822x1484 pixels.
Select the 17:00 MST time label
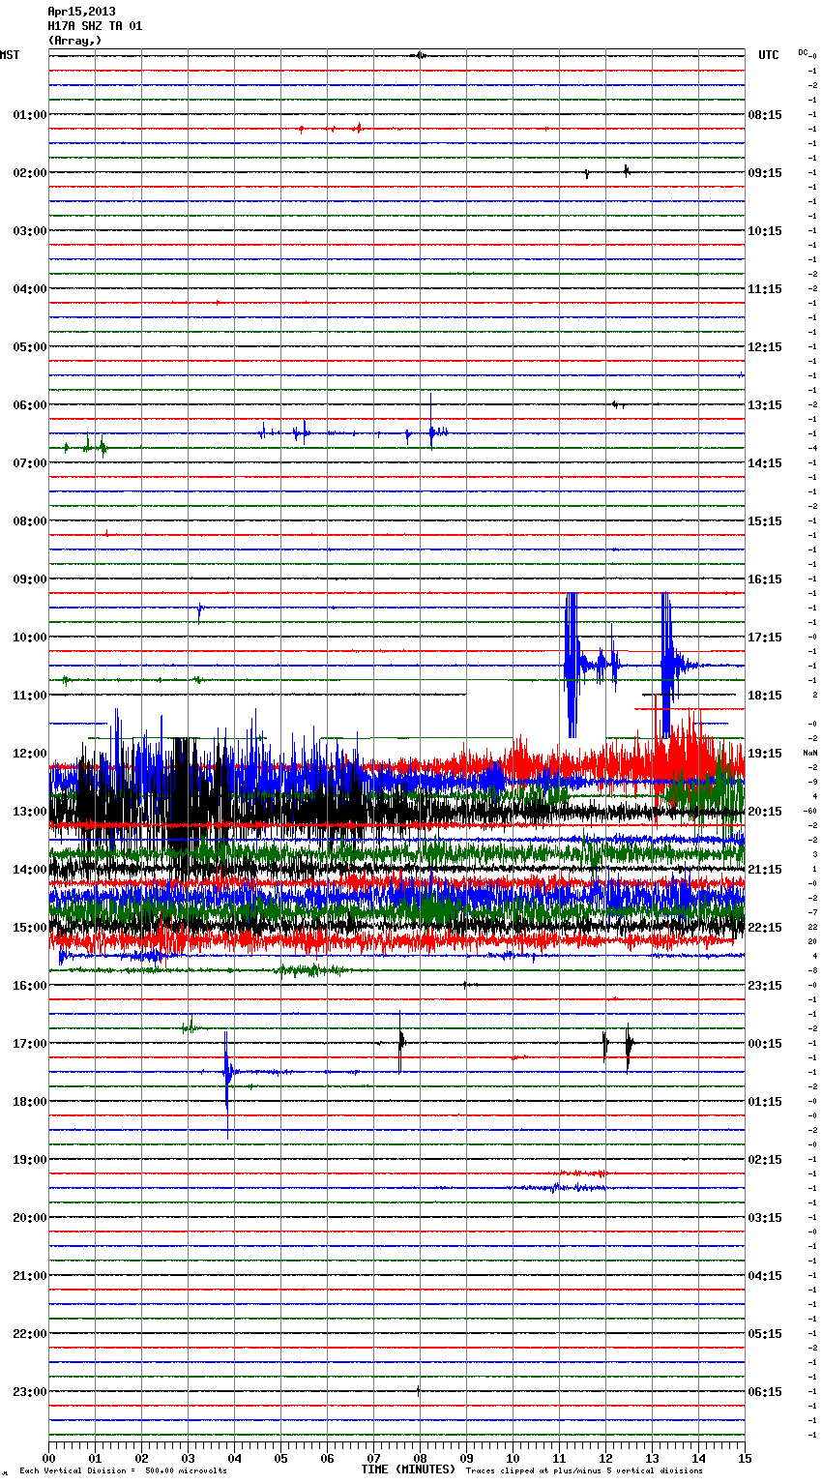pos(30,1044)
